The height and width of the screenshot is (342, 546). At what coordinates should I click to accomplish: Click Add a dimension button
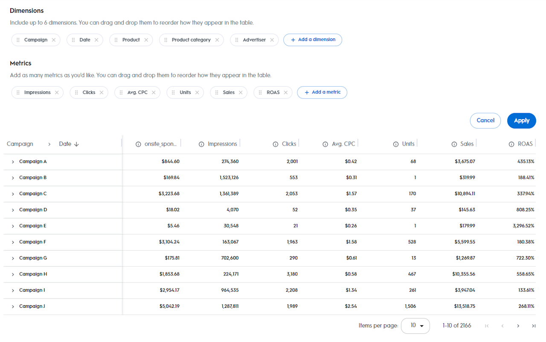pyautogui.click(x=313, y=40)
